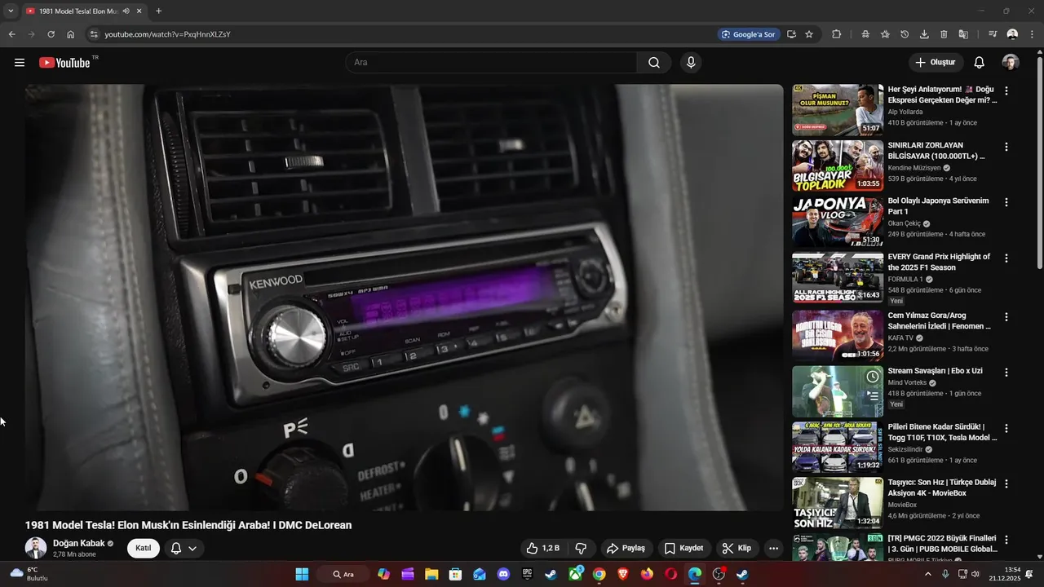Mute tab via speaker icon
The height and width of the screenshot is (587, 1044).
(126, 11)
